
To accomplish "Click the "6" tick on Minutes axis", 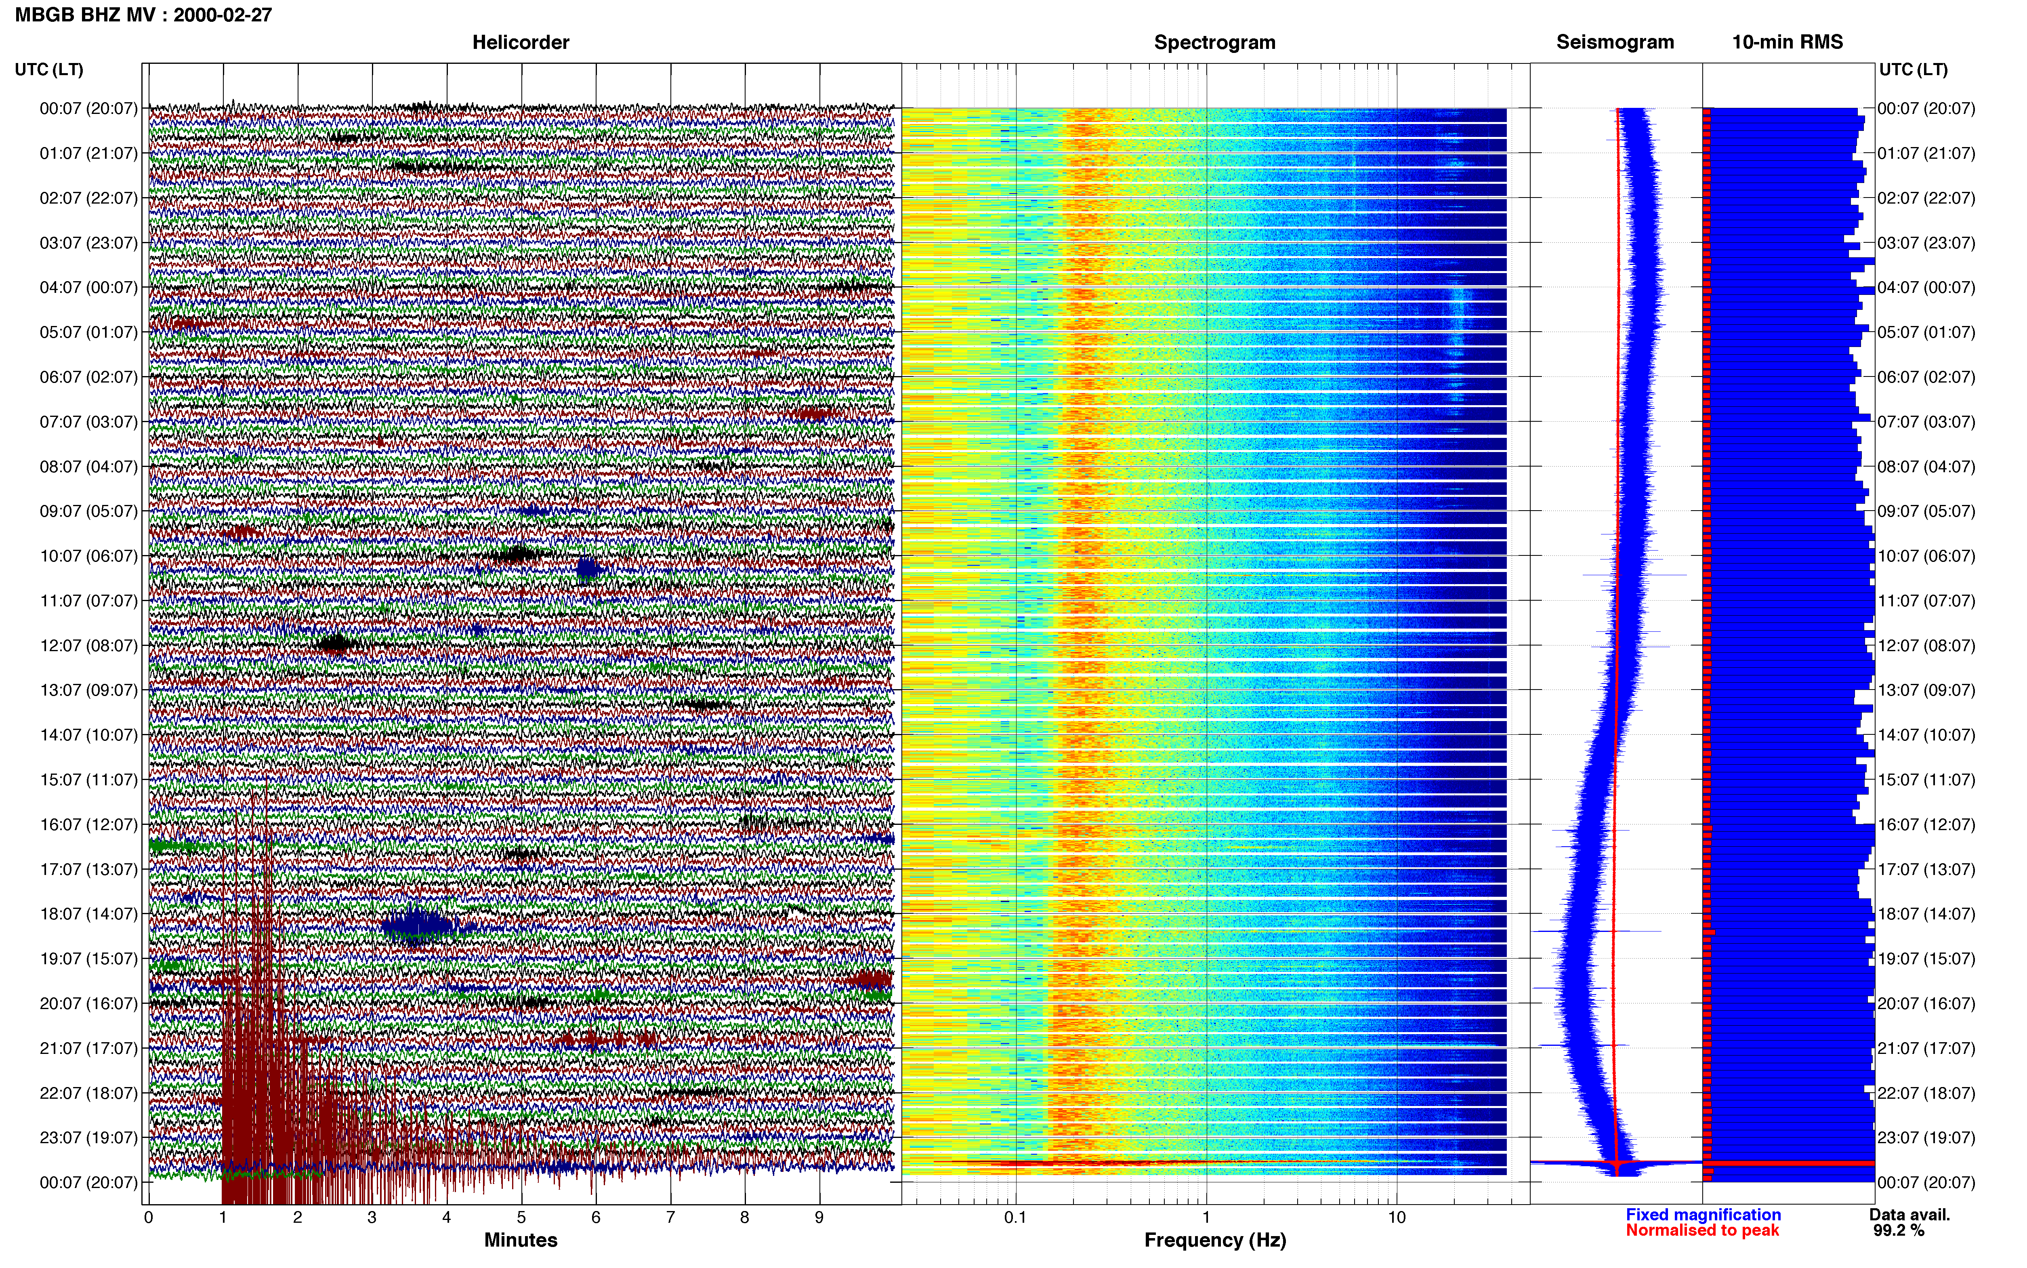I will [x=596, y=1217].
